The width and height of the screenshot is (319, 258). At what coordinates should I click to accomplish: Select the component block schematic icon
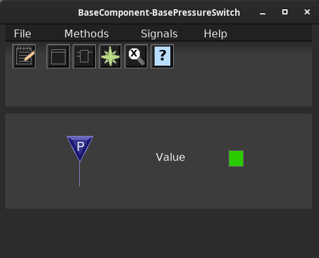84,56
